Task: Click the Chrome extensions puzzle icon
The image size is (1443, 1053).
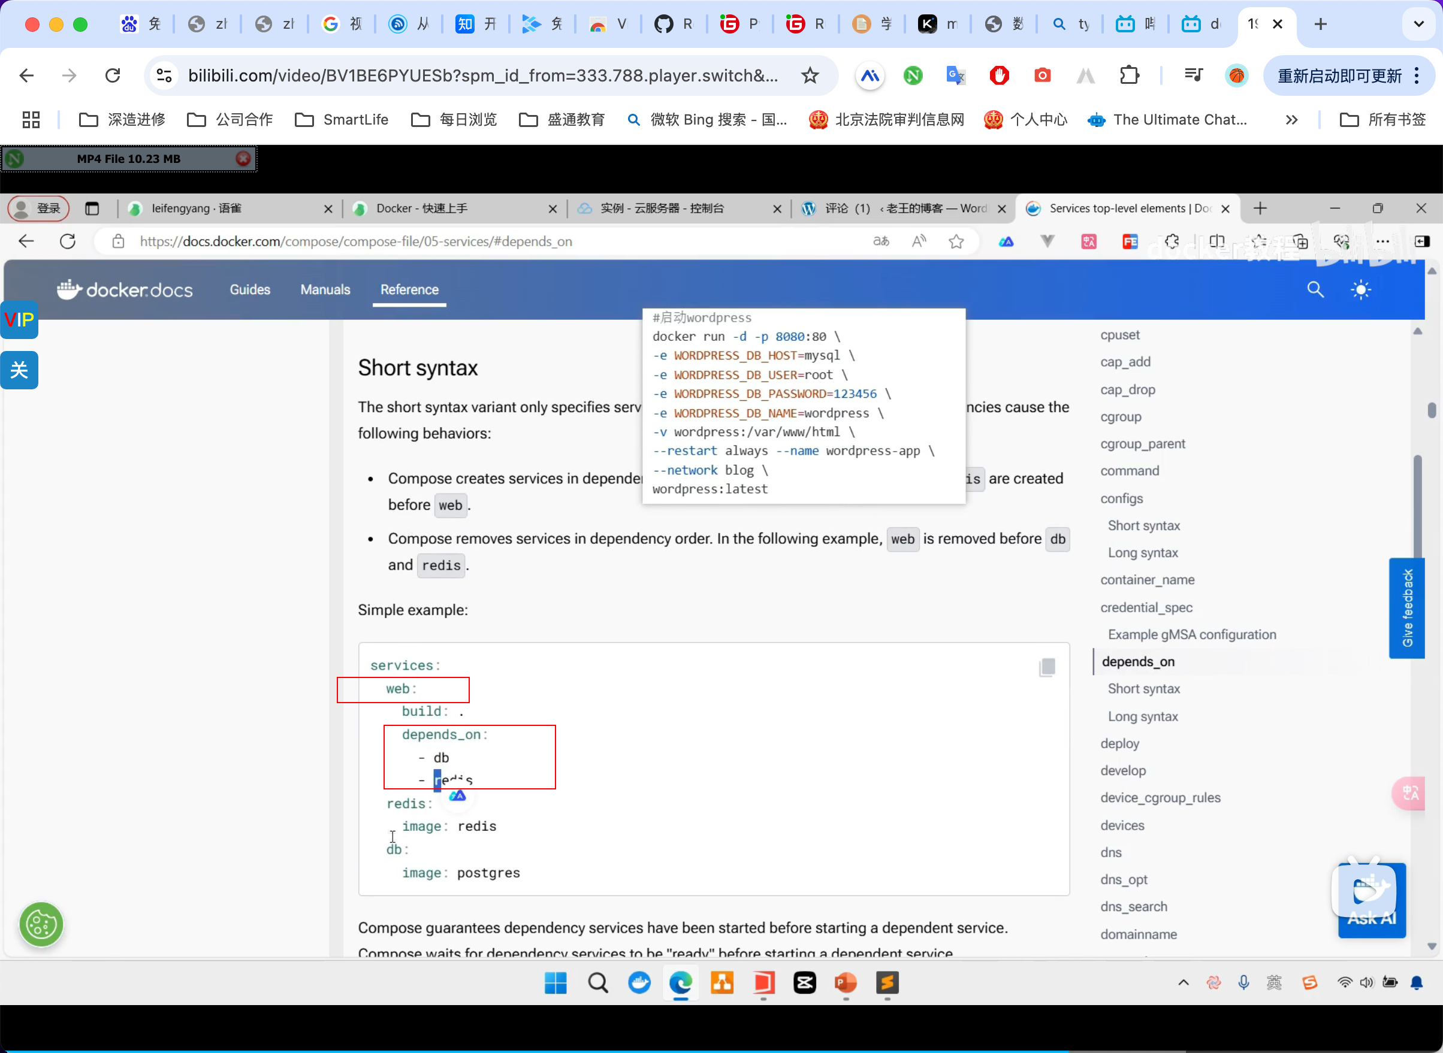Action: click(1129, 76)
